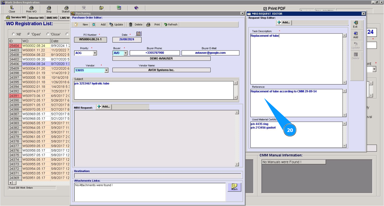384x206 pixels.
Task: Click the Strip toolbar button
Action: [49, 9]
